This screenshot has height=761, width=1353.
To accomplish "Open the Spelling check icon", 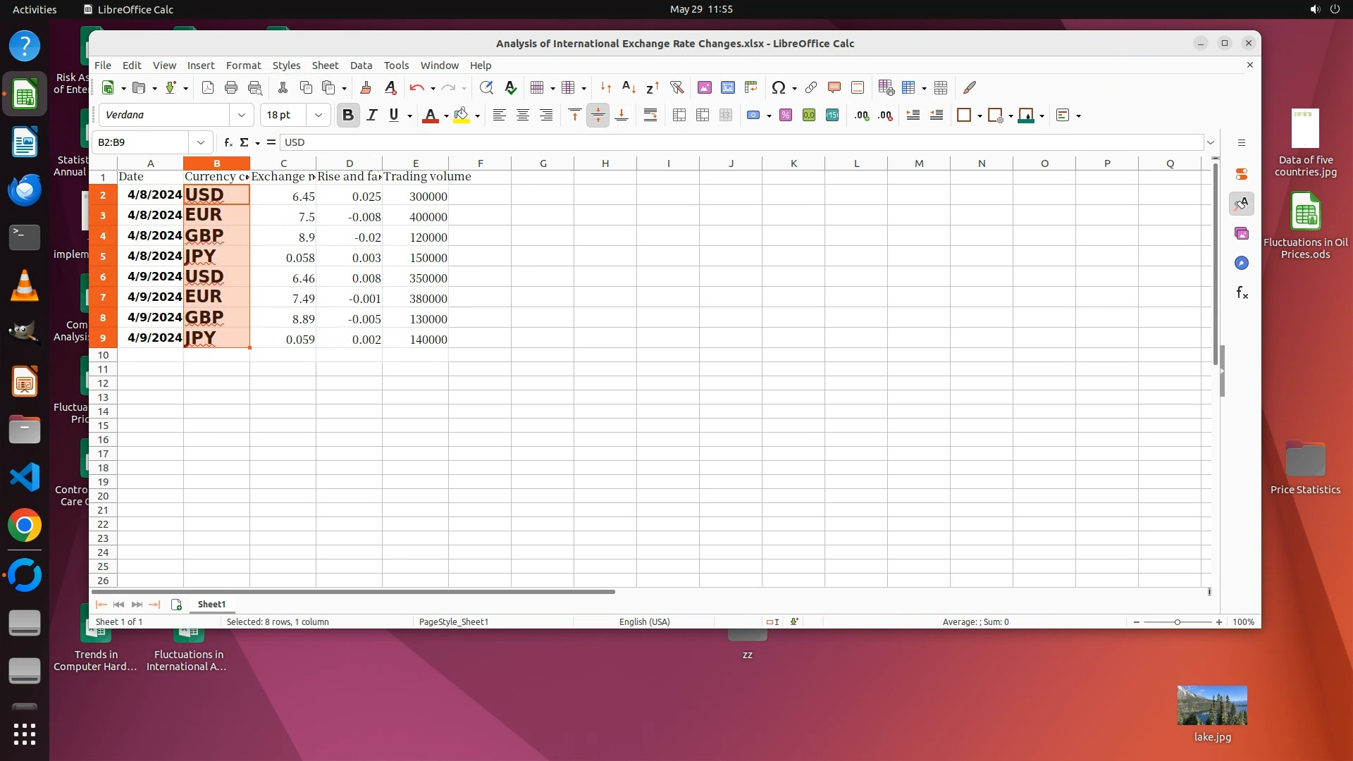I will (511, 87).
